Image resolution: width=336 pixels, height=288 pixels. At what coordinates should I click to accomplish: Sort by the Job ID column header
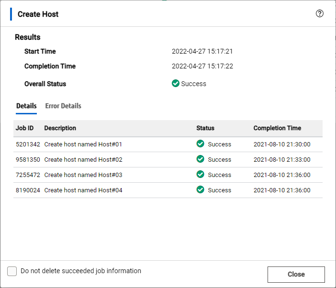[x=24, y=128]
